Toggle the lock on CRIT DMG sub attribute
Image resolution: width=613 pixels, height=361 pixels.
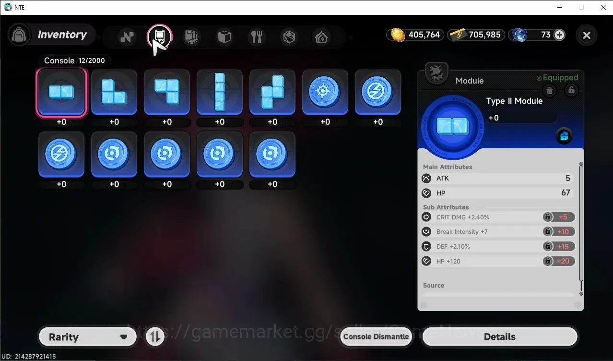tap(547, 217)
